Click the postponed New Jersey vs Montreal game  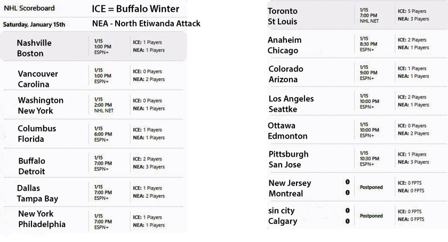[357, 187]
